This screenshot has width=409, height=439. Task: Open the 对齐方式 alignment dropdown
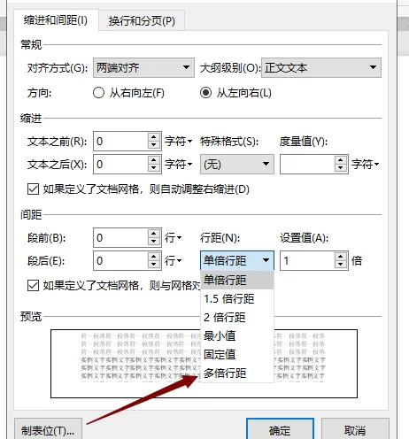click(x=143, y=68)
